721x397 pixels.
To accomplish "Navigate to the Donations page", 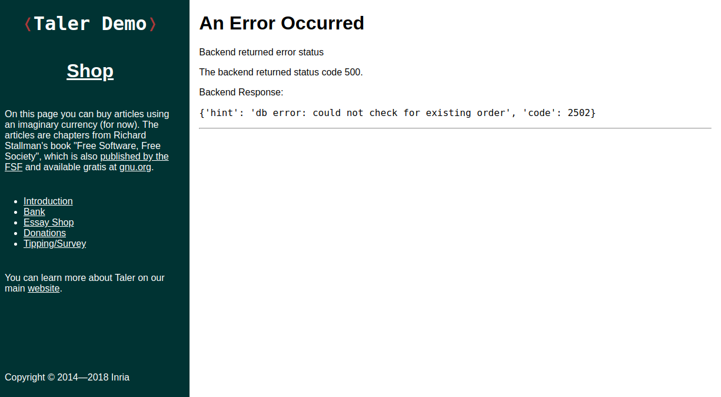I will [45, 233].
